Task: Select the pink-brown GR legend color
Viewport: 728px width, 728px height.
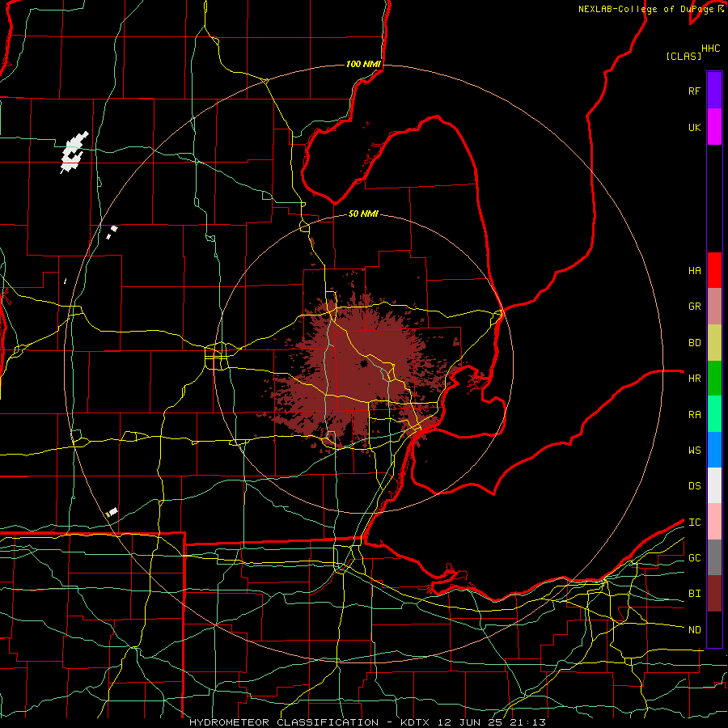Action: tap(714, 307)
